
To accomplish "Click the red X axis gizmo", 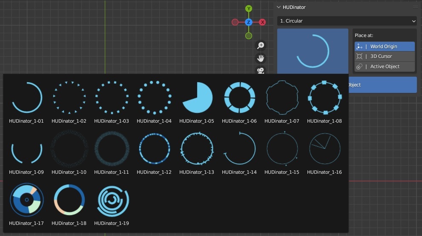I will pyautogui.click(x=262, y=22).
